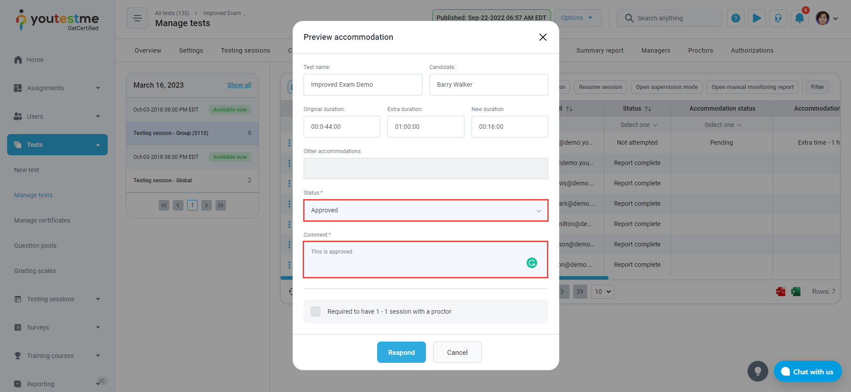The height and width of the screenshot is (392, 851).
Task: Open the help question mark icon
Action: click(735, 18)
